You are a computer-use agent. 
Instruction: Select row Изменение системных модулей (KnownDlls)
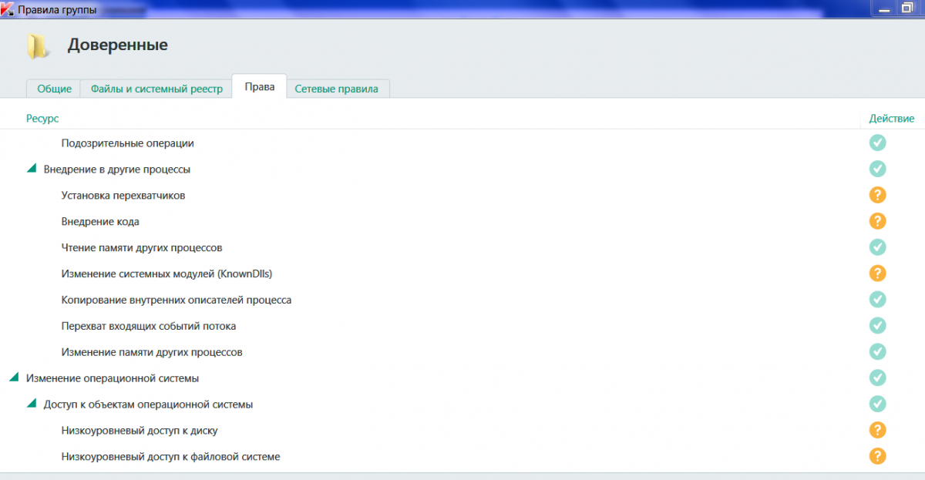coord(462,274)
